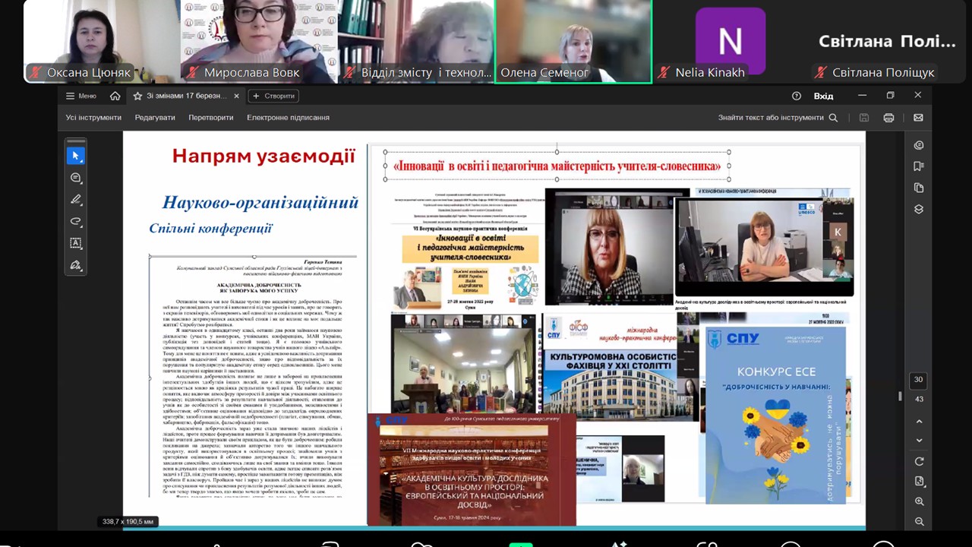Zoom in with the magnifier plus icon
Viewport: 972px width, 547px height.
coord(919,501)
